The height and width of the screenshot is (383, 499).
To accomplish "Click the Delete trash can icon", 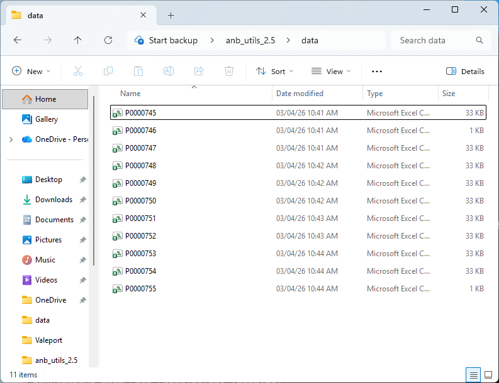I will click(x=230, y=71).
